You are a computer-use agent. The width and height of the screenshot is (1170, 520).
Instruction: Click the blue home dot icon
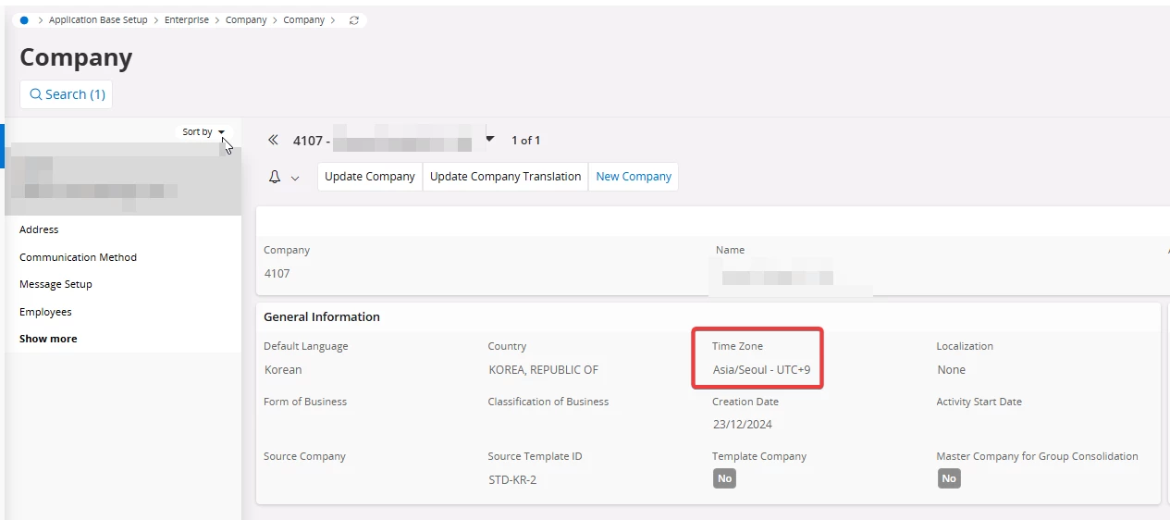click(x=24, y=19)
